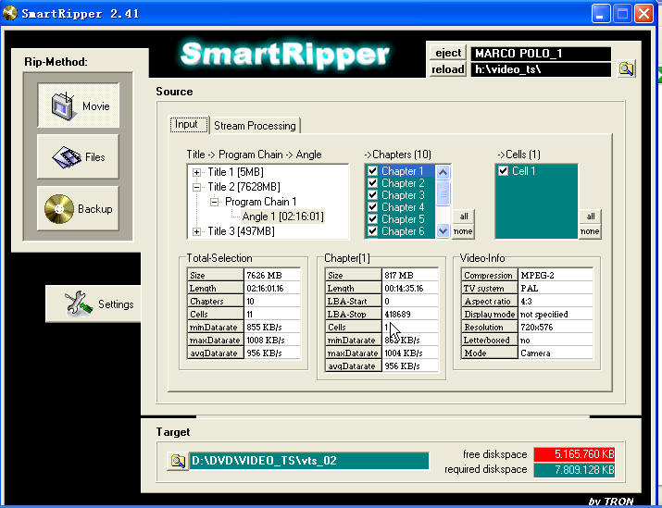Uncheck Cell 1 checkbox
The height and width of the screenshot is (508, 662).
tap(503, 171)
